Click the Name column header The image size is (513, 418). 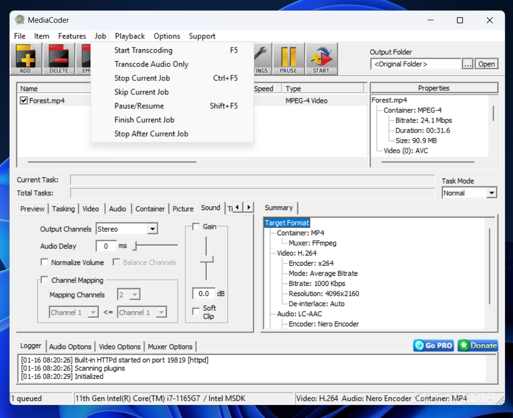tap(54, 89)
